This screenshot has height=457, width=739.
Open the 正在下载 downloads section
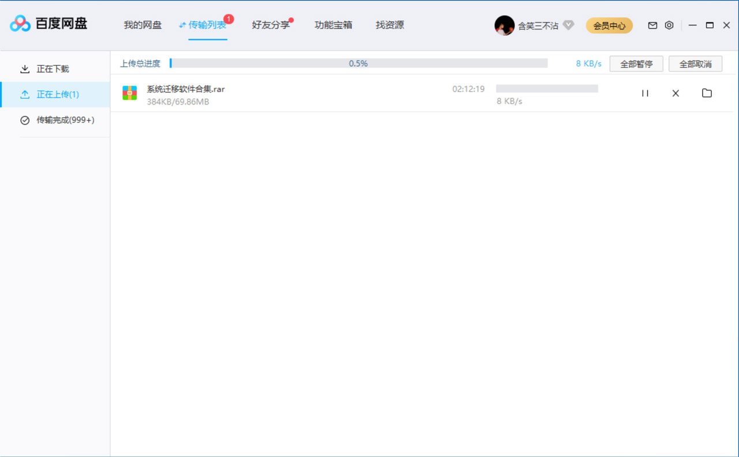point(54,68)
